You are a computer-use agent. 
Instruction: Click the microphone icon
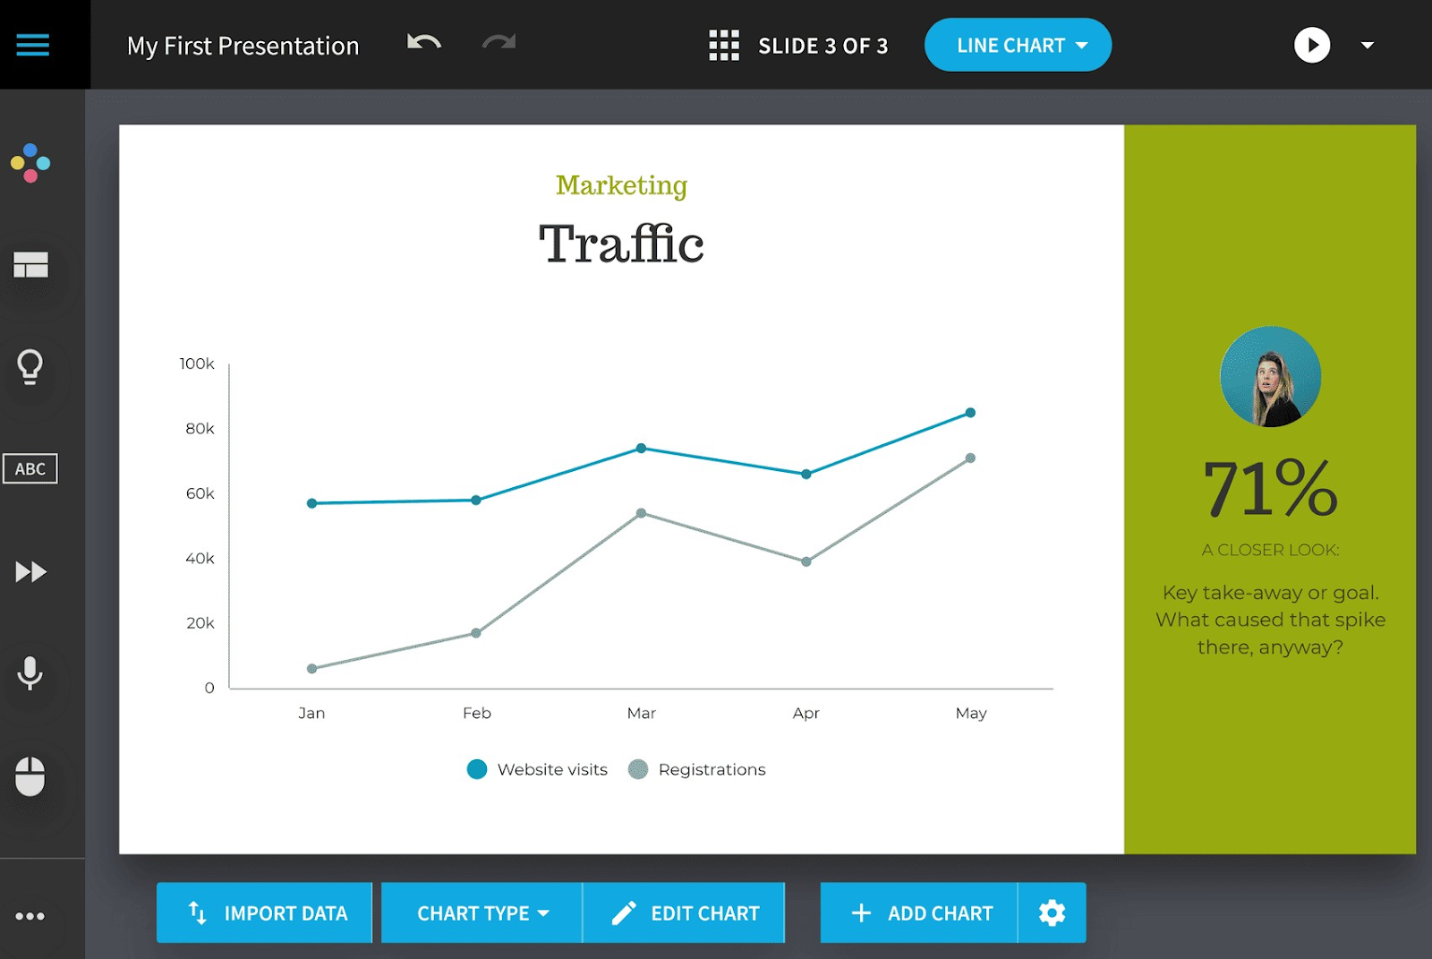coord(30,673)
